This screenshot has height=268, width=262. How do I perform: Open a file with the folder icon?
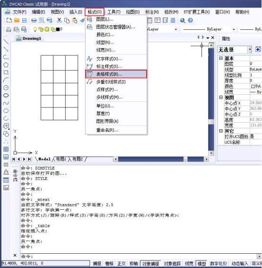pos(17,20)
